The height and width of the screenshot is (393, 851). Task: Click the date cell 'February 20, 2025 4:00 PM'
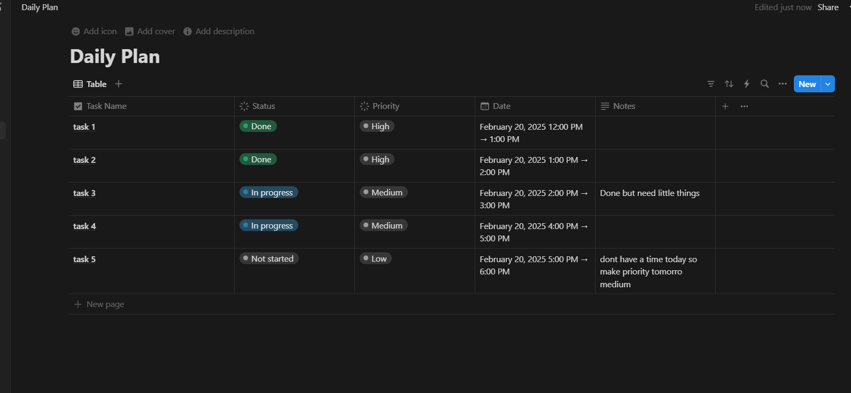pyautogui.click(x=535, y=232)
